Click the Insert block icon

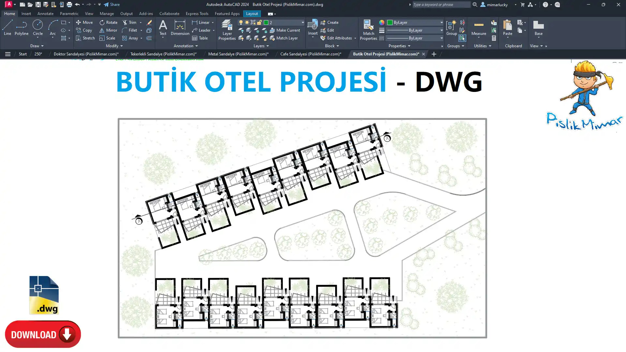click(312, 25)
